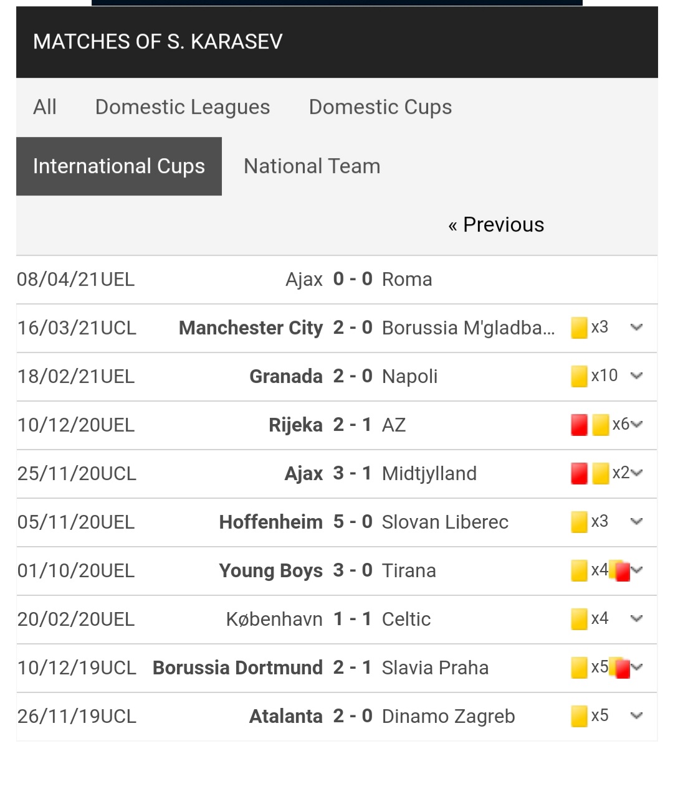The width and height of the screenshot is (673, 802).
Task: Click yellow card icon in Atalanta row
Action: tap(579, 716)
